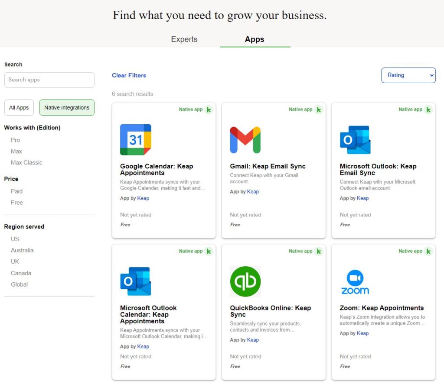Open the Rating sort dropdown
The height and width of the screenshot is (387, 444).
pyautogui.click(x=408, y=75)
